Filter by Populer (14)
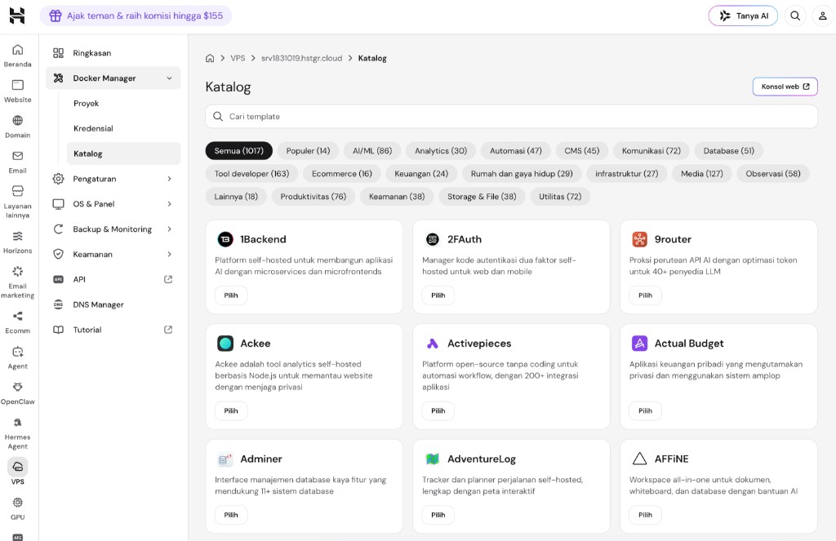The image size is (836, 541). (x=308, y=151)
